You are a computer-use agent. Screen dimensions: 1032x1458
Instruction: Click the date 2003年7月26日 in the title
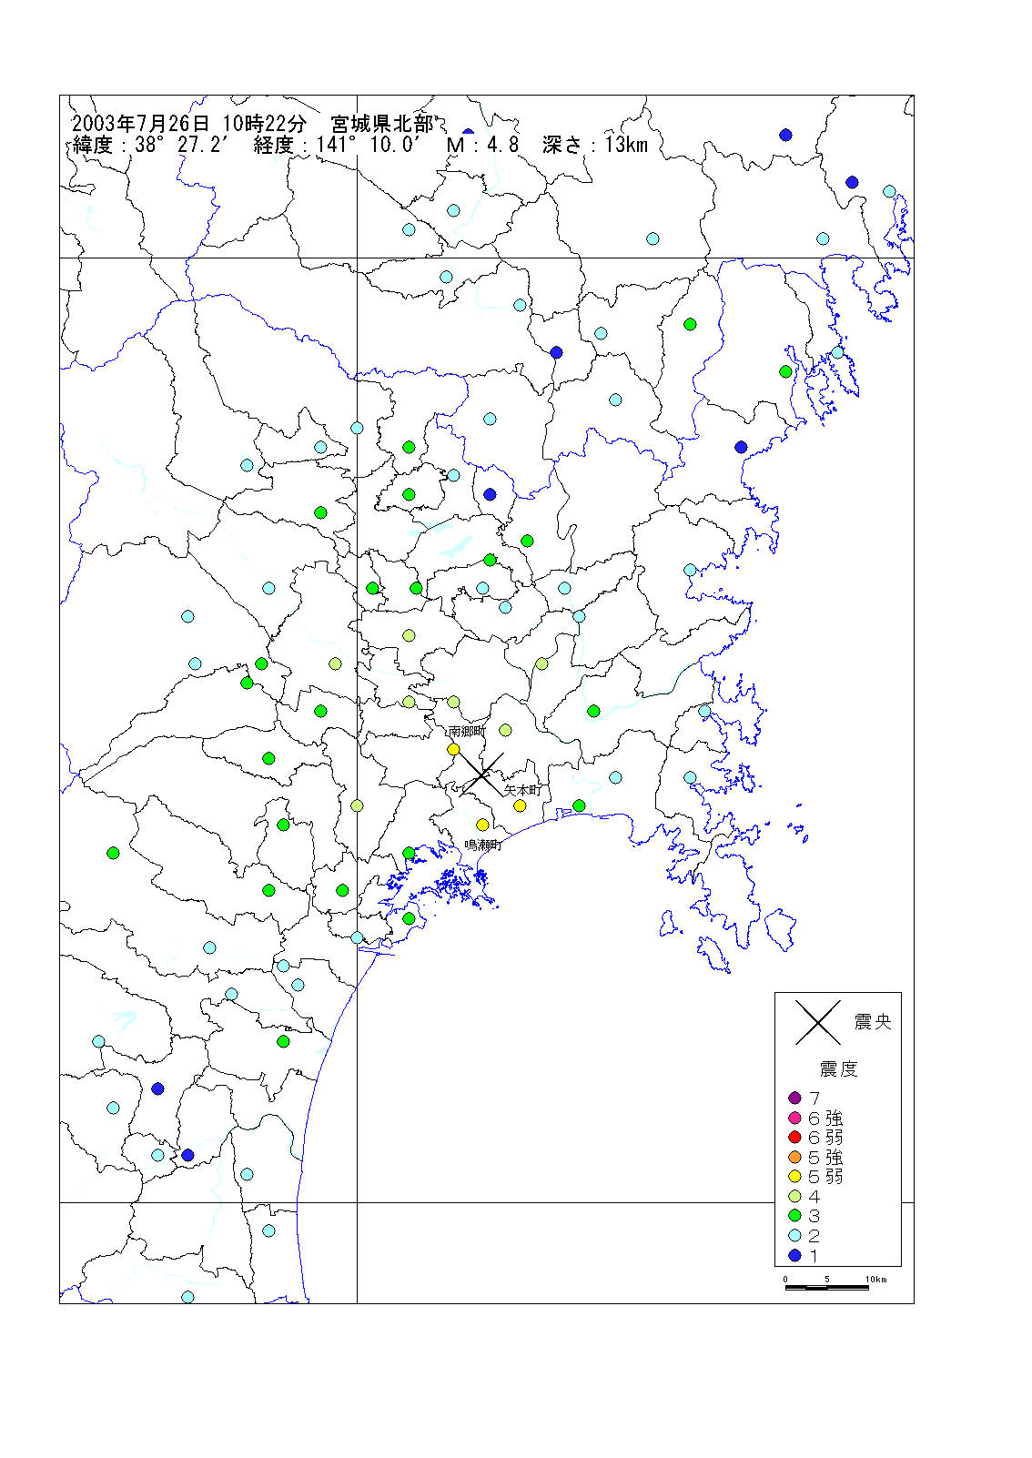click(140, 125)
